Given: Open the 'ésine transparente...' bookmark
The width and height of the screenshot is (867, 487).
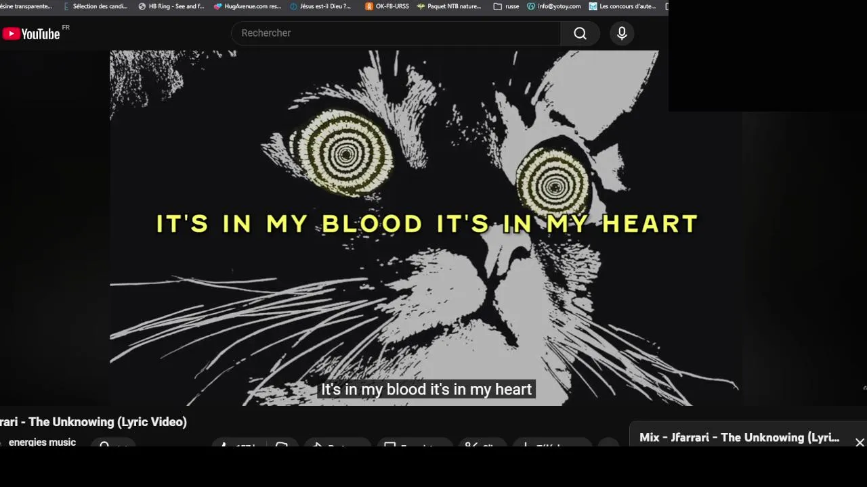Looking at the screenshot, I should pos(26,6).
